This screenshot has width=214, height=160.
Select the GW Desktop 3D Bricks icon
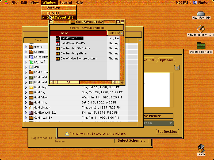point(58,49)
